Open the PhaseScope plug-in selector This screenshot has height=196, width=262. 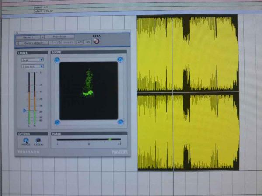59,37
